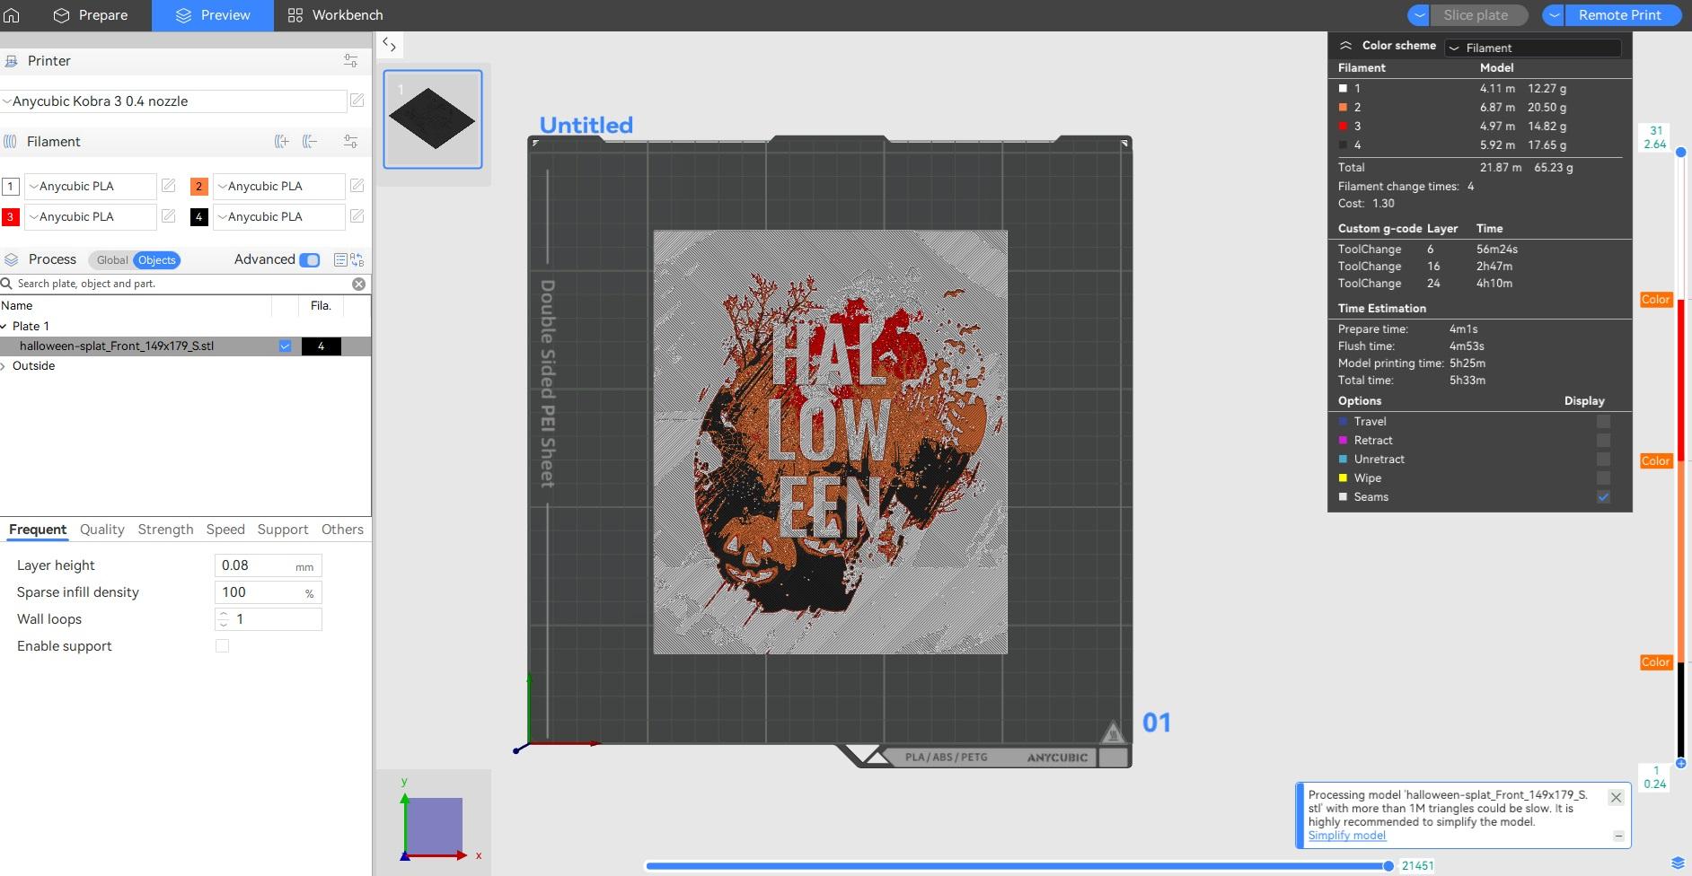This screenshot has height=876, width=1692.
Task: Show Travel moves in display options
Action: [1603, 421]
